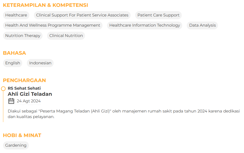Click the 24 Agt 2024 date text

tap(29, 101)
